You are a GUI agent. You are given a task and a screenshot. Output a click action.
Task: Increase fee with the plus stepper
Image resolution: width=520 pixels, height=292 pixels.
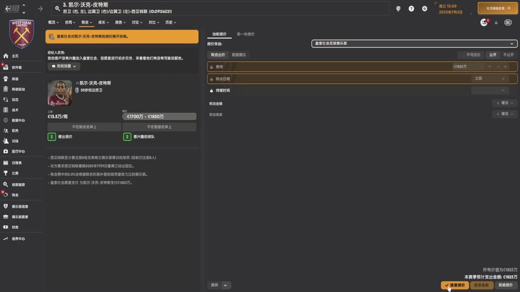(x=506, y=67)
